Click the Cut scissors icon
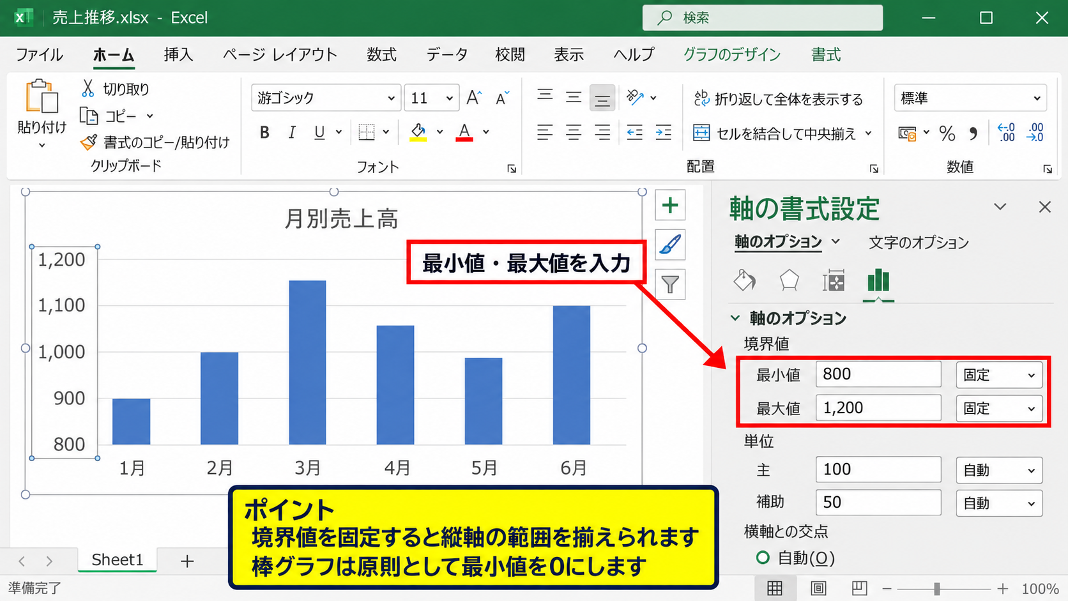This screenshot has height=601, width=1068. 88,89
